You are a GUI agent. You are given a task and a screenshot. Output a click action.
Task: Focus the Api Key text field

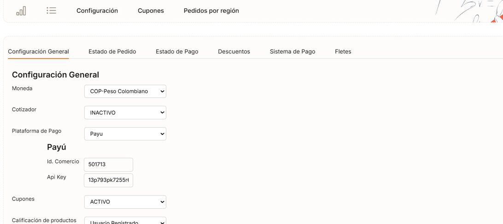[x=108, y=180]
